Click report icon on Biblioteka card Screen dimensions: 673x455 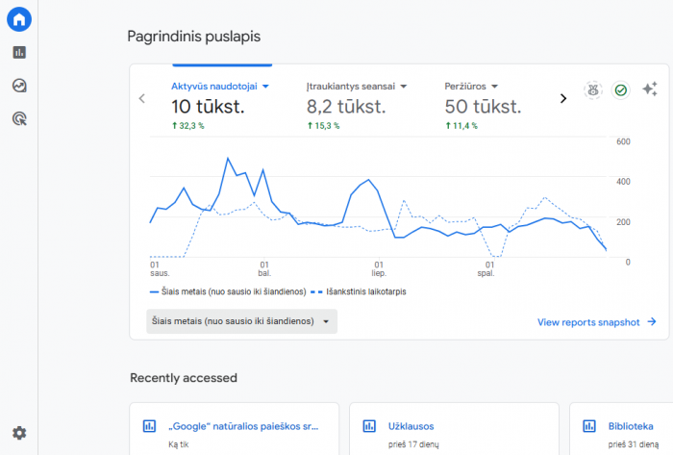coord(589,426)
